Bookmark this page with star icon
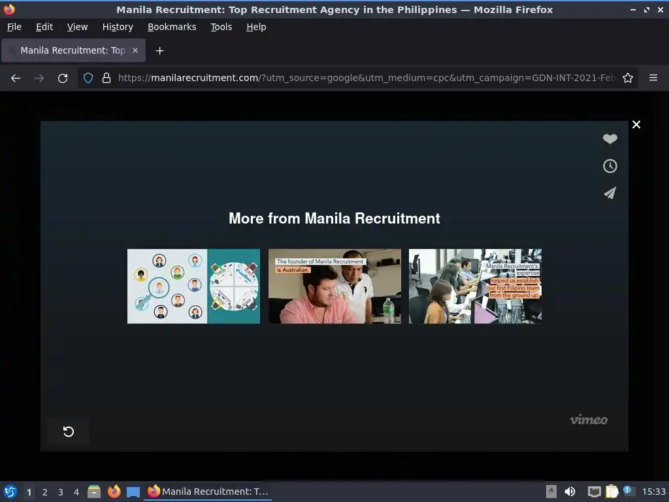The image size is (669, 502). click(x=628, y=78)
